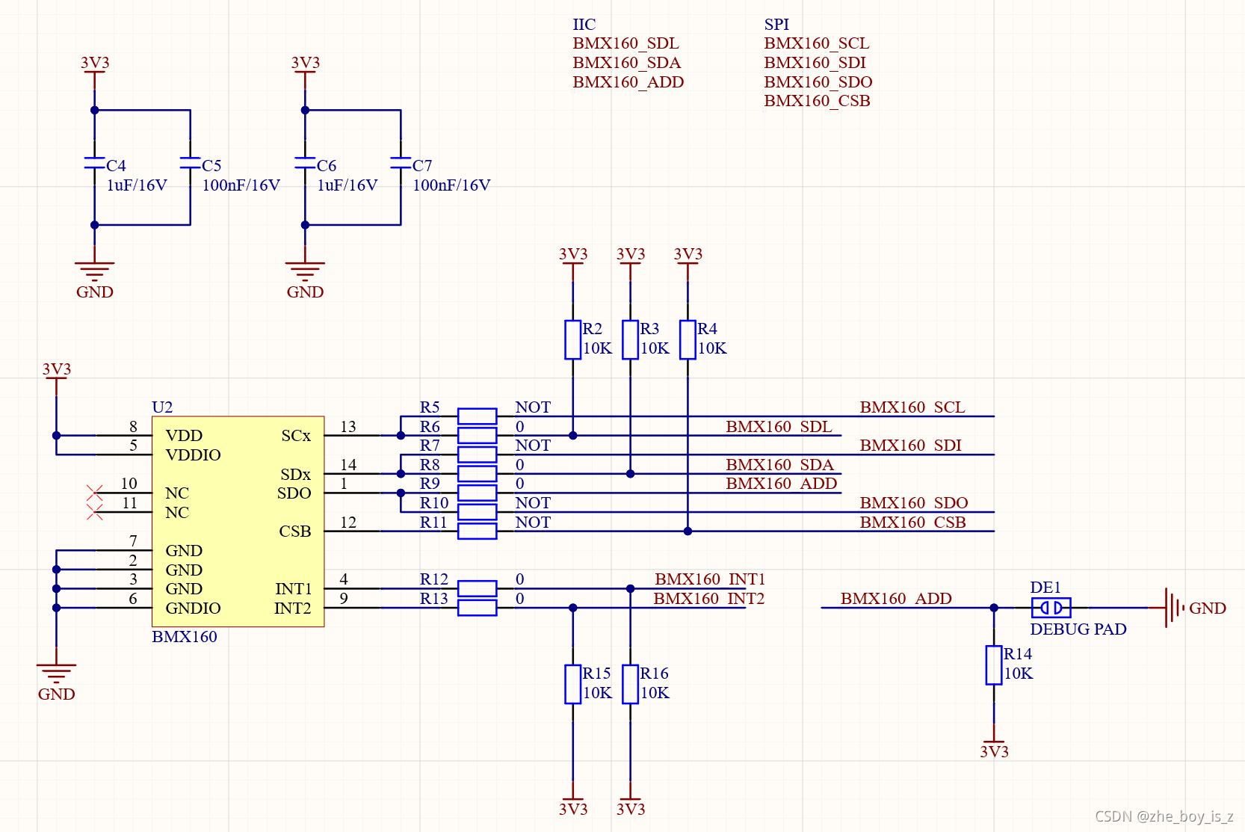Select resistor R13 on INT2 line
The image size is (1245, 832).
[x=477, y=608]
